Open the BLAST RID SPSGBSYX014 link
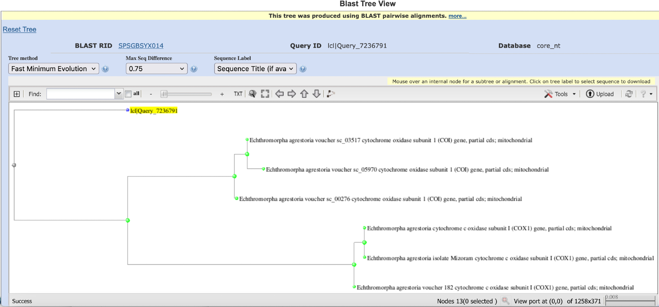The image size is (659, 307). point(141,46)
